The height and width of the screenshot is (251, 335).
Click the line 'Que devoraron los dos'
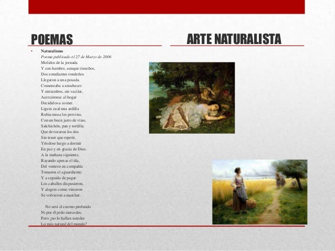[60, 132]
